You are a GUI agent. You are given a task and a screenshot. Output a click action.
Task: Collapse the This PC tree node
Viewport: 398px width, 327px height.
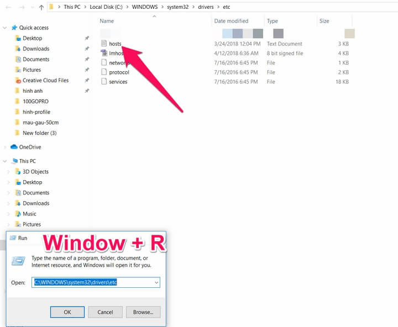point(5,161)
